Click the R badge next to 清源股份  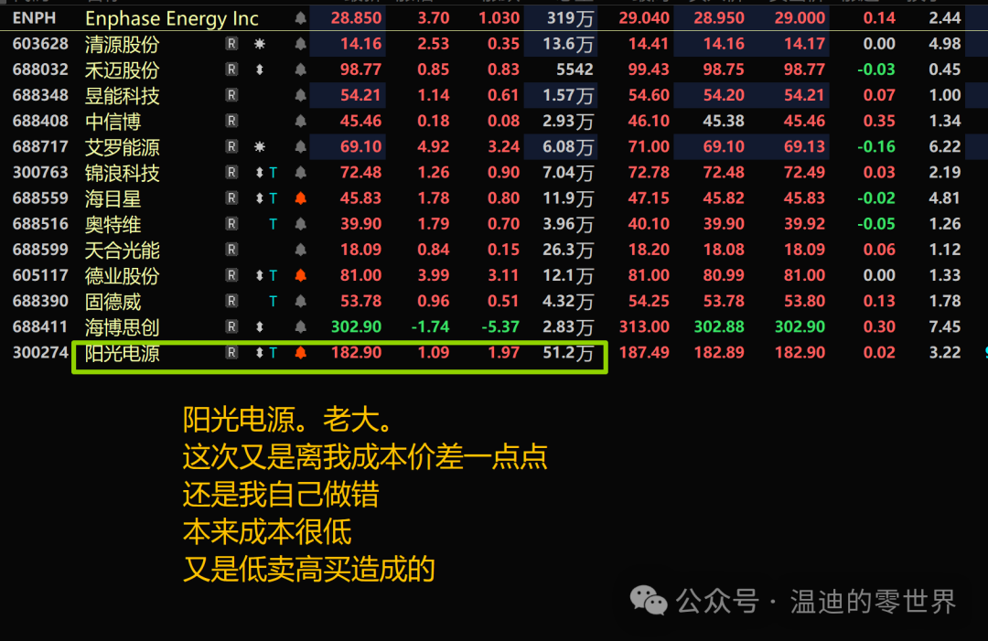coord(231,44)
